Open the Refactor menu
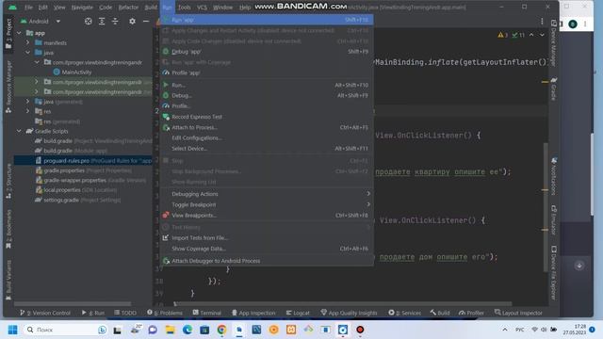The height and width of the screenshot is (339, 603). coord(128,8)
